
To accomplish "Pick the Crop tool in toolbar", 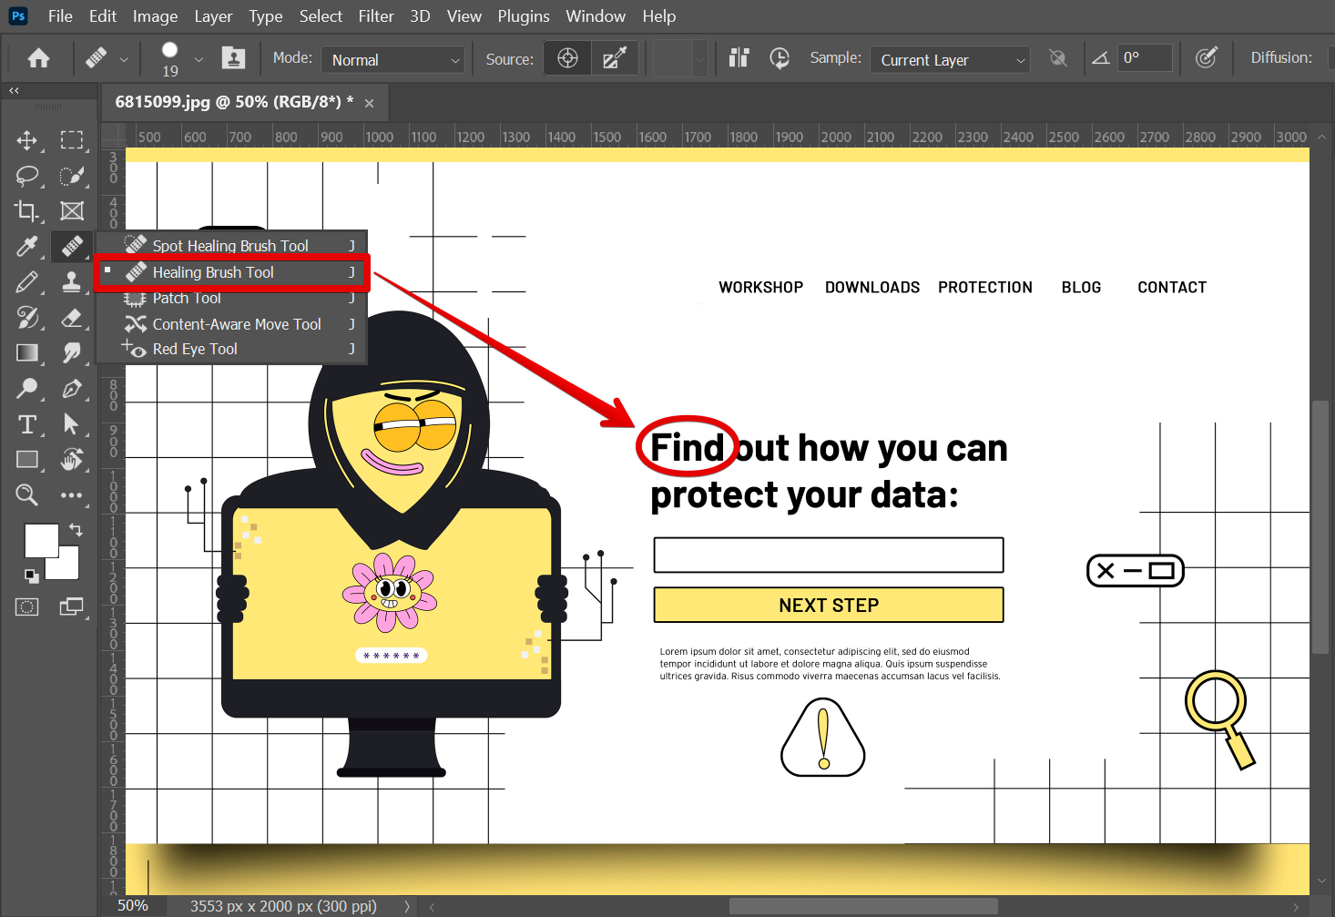I will point(27,211).
